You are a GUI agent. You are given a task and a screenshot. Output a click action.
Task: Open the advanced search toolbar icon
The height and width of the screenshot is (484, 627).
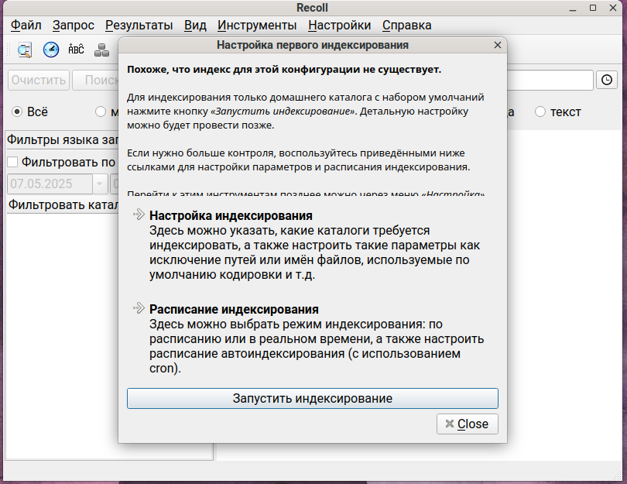point(25,50)
